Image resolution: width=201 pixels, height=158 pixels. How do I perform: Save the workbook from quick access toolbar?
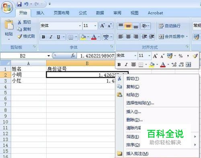(x=19, y=4)
